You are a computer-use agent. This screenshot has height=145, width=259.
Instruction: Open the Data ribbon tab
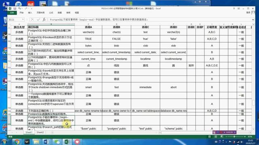coord(59,12)
